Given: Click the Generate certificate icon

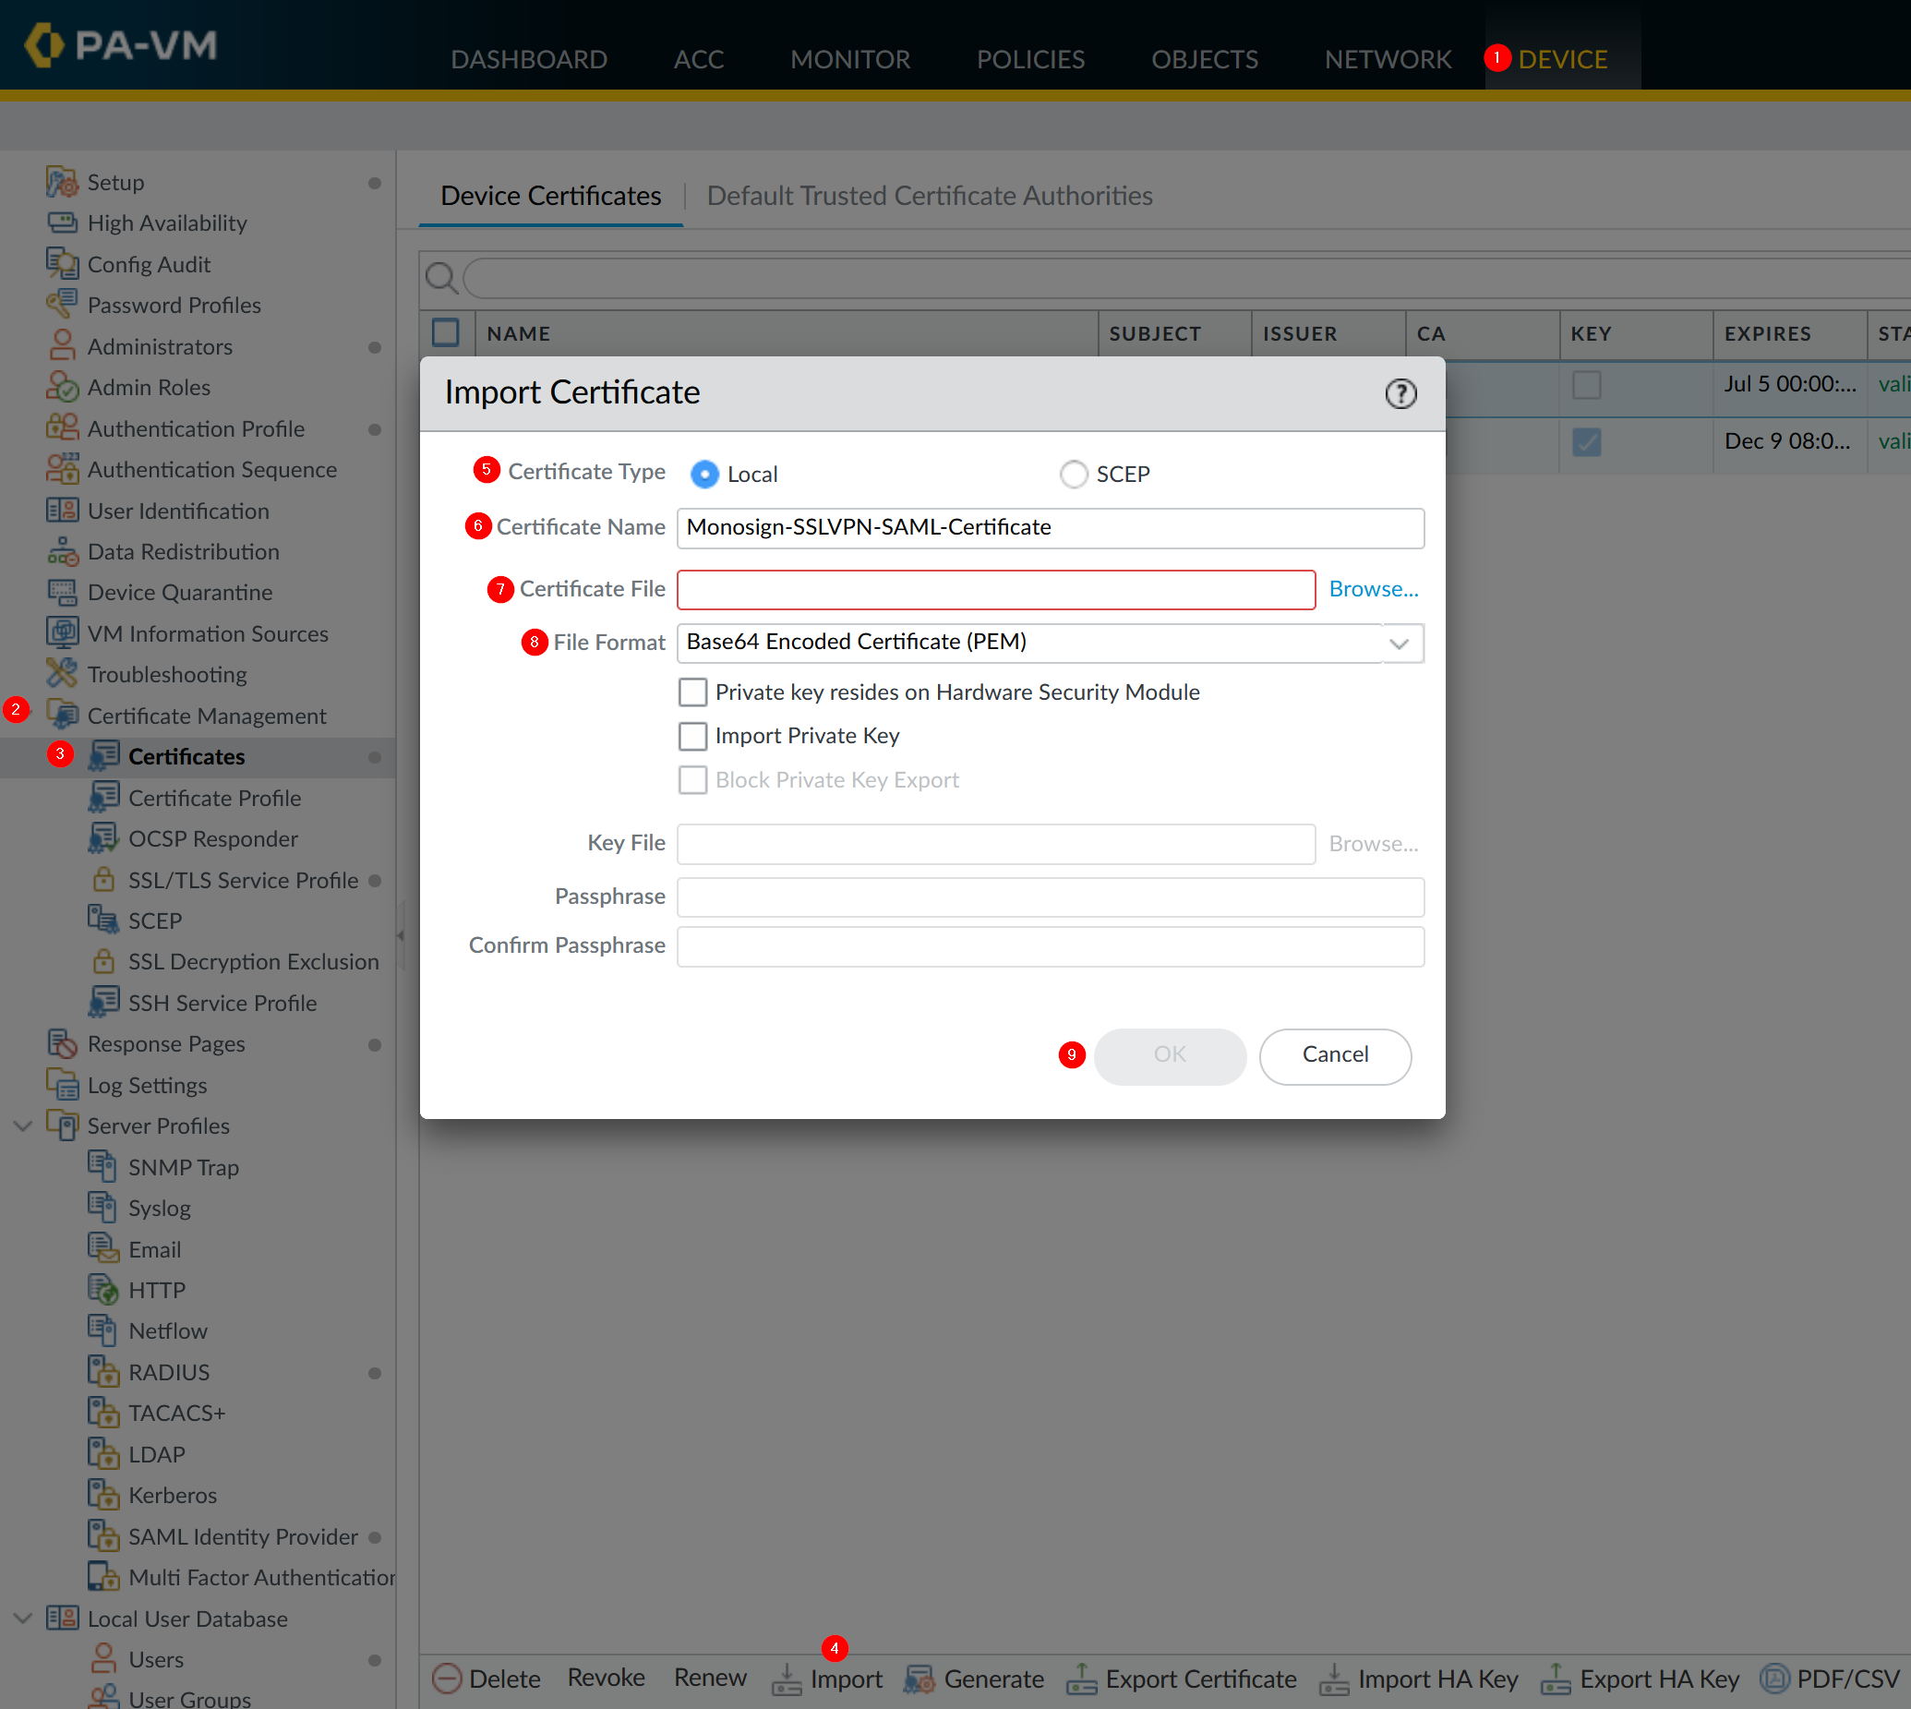Looking at the screenshot, I should point(919,1679).
